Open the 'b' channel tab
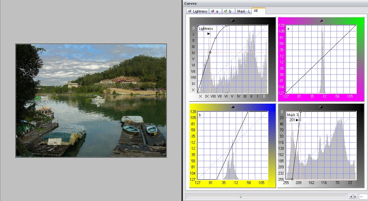 [228, 11]
